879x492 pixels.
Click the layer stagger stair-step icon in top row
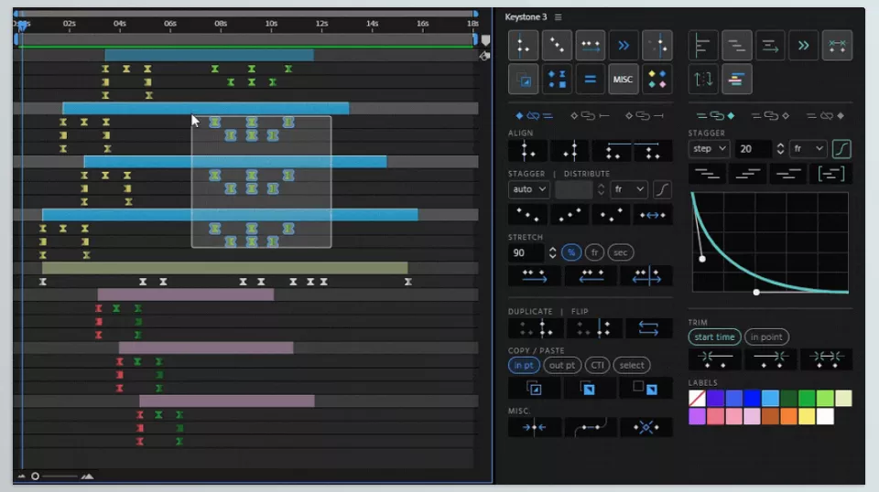pos(736,46)
